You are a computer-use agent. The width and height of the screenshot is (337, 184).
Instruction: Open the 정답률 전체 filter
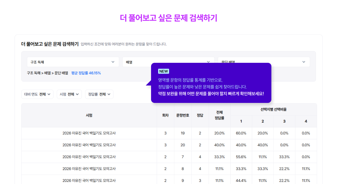[99, 94]
